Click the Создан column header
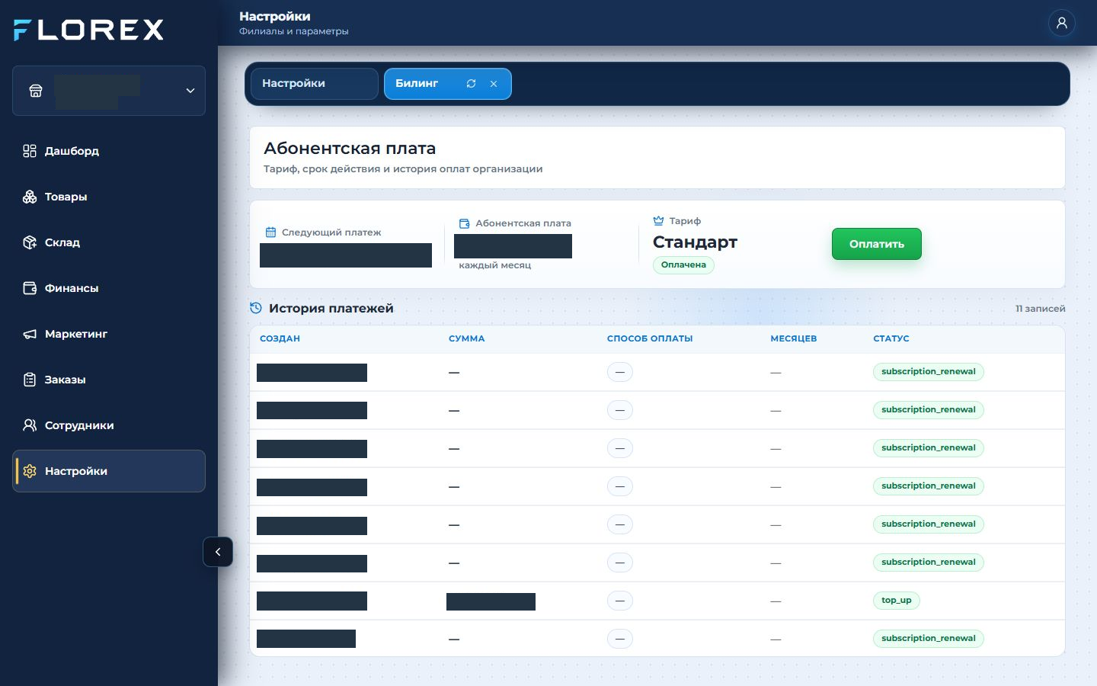This screenshot has height=686, width=1097. 280,338
